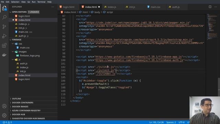
Task: Click the Ln 103, Col 26 status item
Action: (x=156, y=122)
